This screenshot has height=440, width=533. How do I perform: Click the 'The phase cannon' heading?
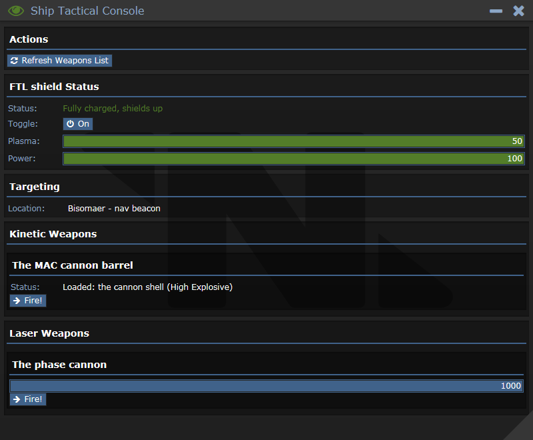coord(59,365)
